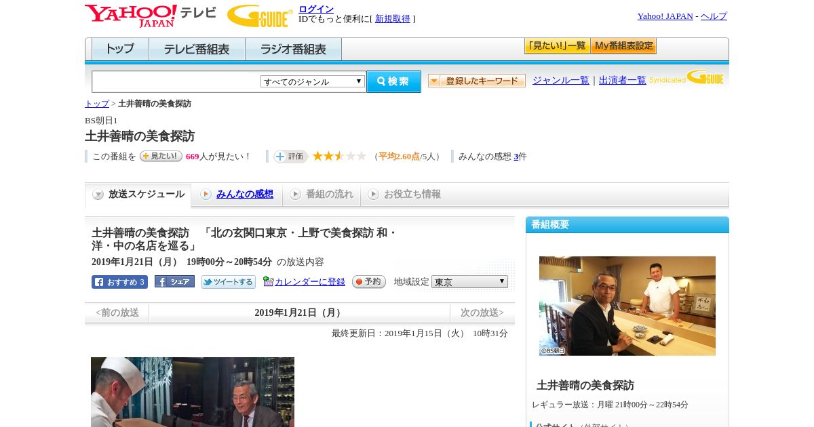Image resolution: width=814 pixels, height=427 pixels.
Task: Click the 2019年1月21日（月） date bar
Action: pyautogui.click(x=299, y=312)
